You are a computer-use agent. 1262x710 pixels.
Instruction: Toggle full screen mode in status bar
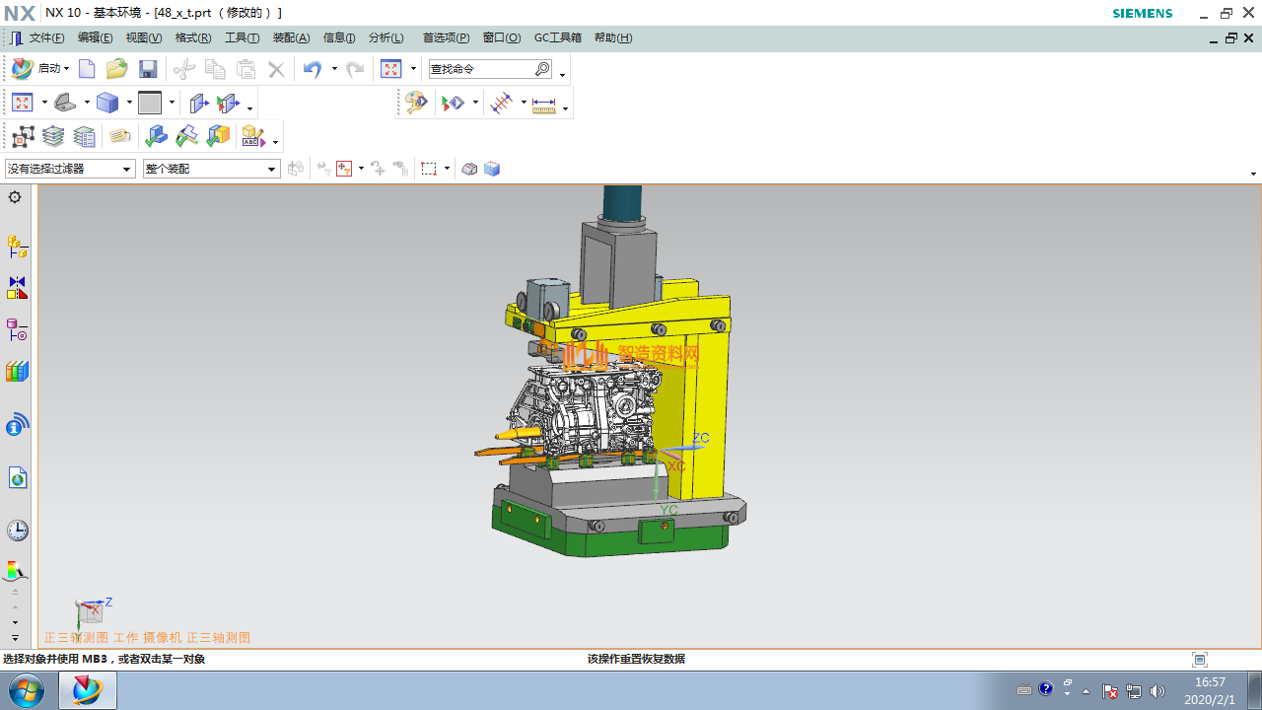[x=1199, y=660]
